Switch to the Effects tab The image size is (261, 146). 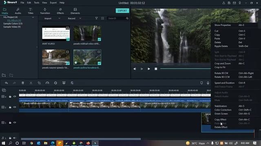[60, 11]
